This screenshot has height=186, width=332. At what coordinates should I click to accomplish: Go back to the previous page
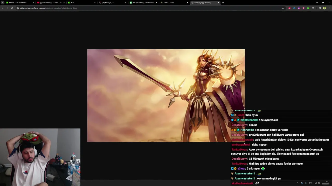pos(3,8)
